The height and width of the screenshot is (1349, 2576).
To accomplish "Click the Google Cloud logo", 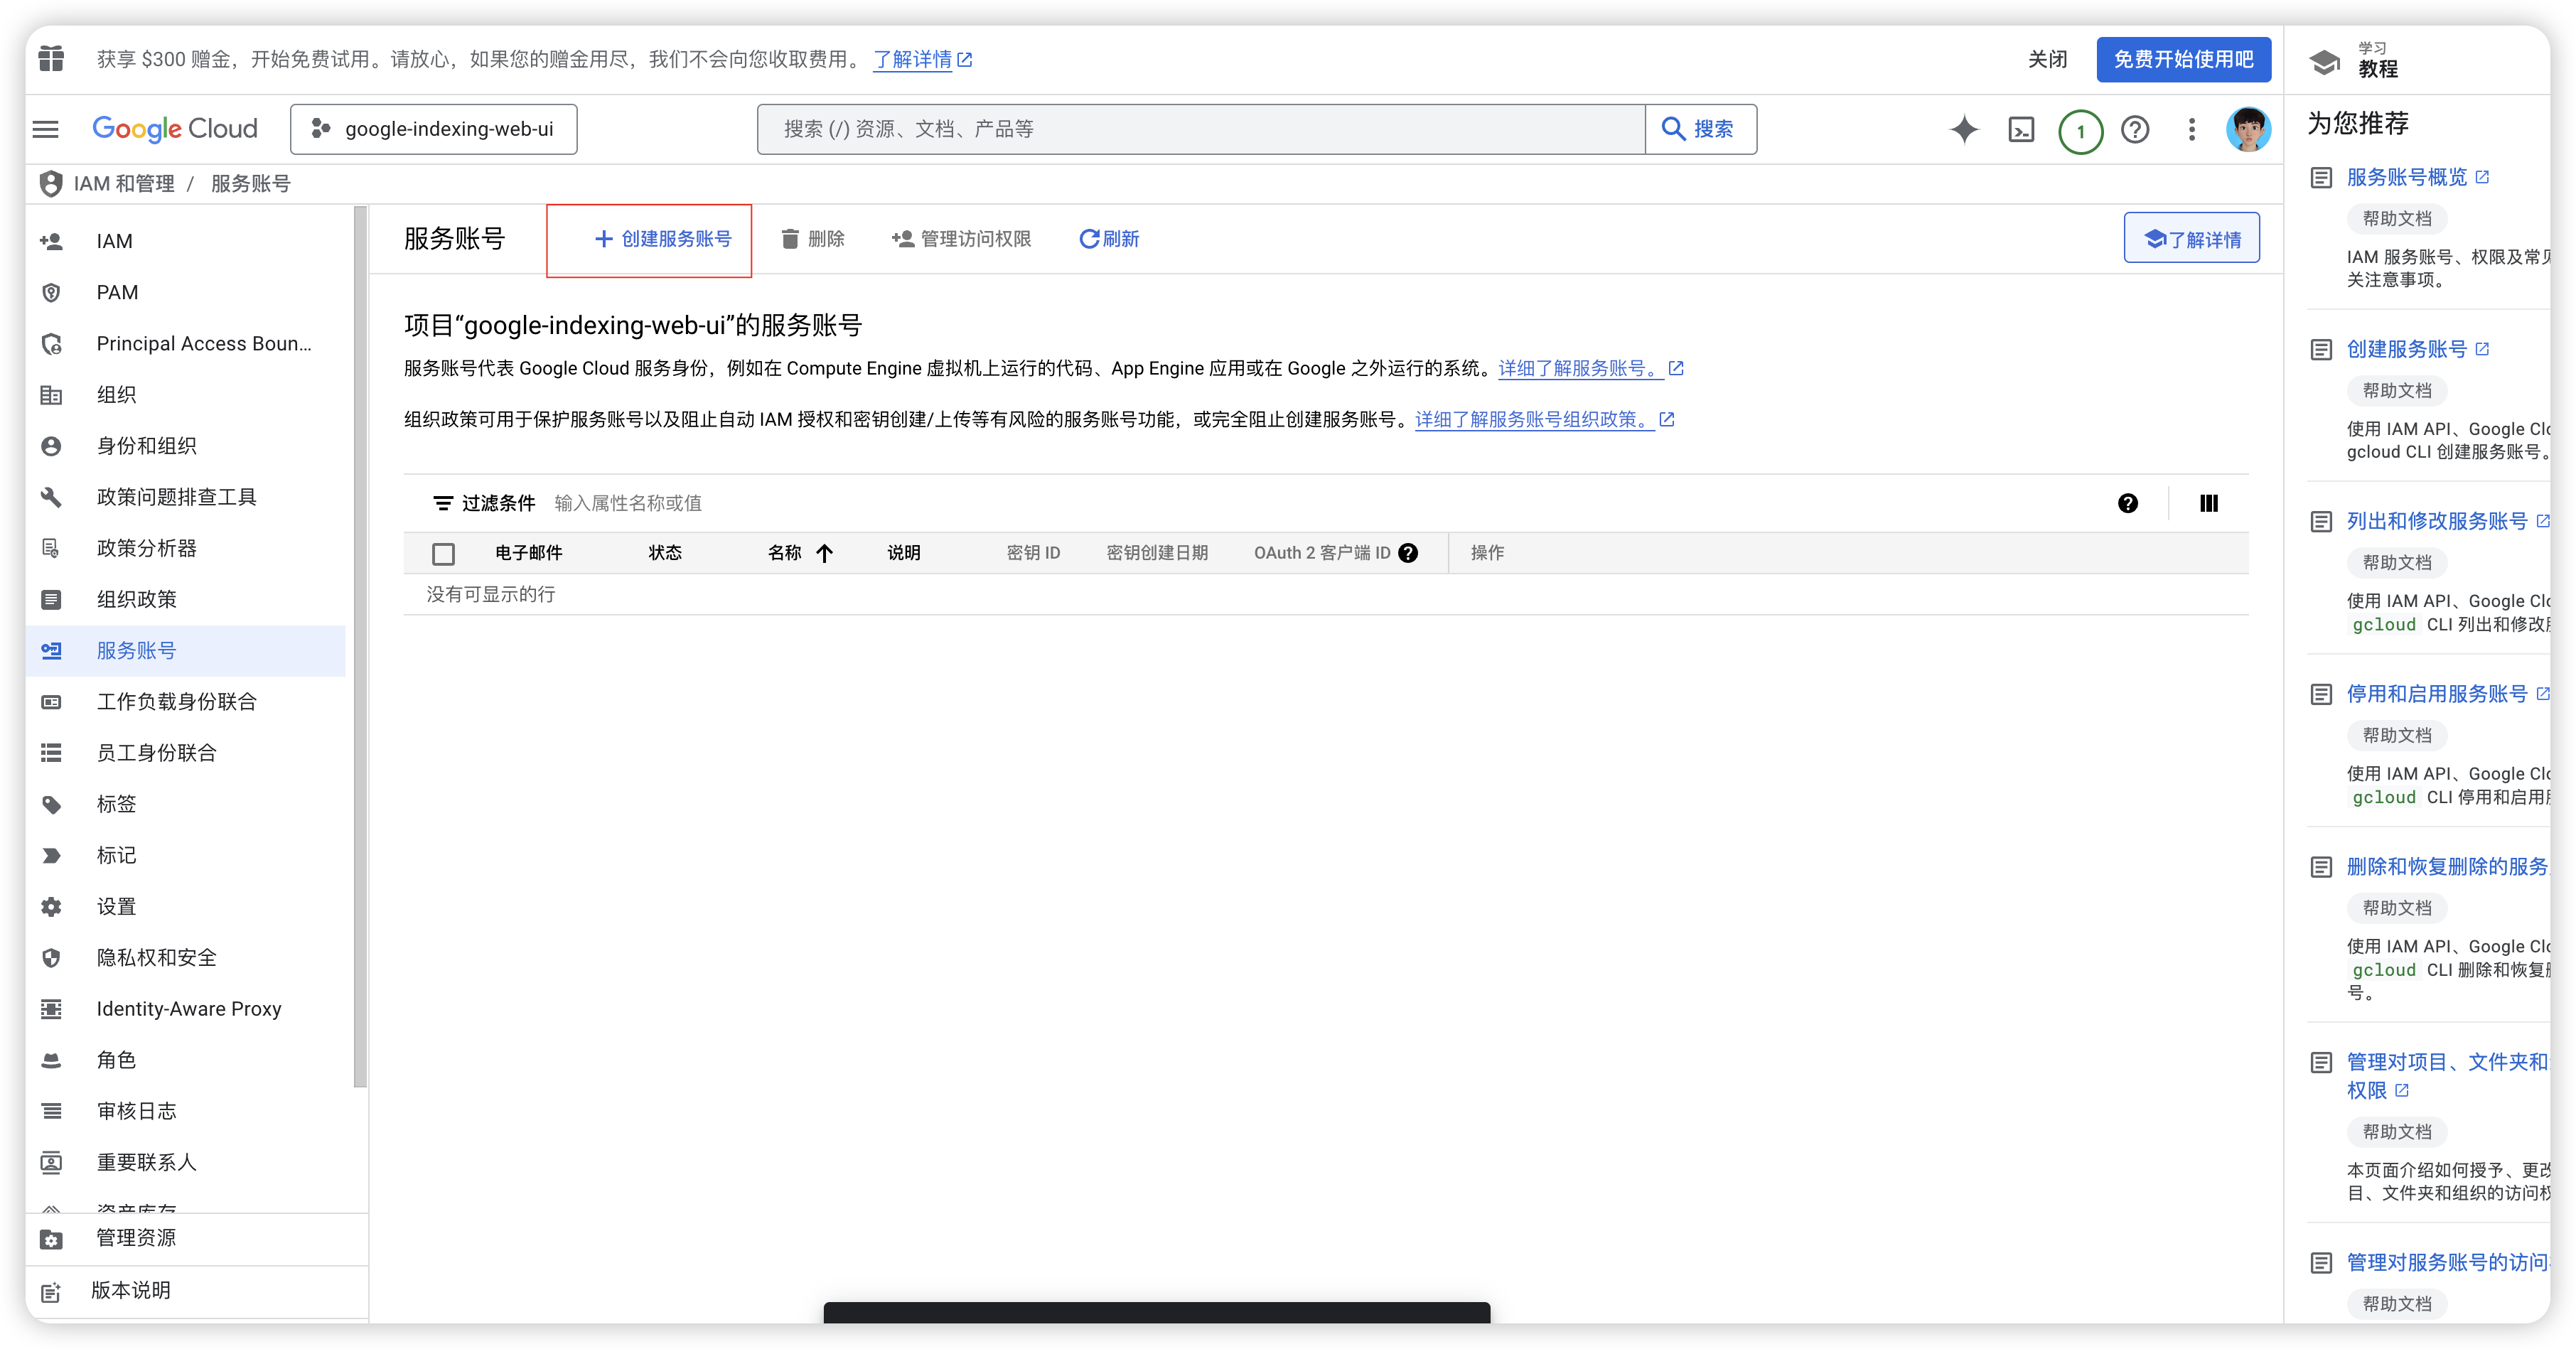I will click(175, 129).
